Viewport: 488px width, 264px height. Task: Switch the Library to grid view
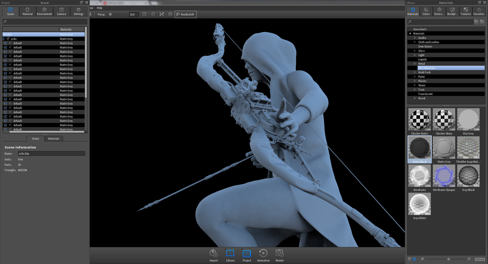(414, 259)
